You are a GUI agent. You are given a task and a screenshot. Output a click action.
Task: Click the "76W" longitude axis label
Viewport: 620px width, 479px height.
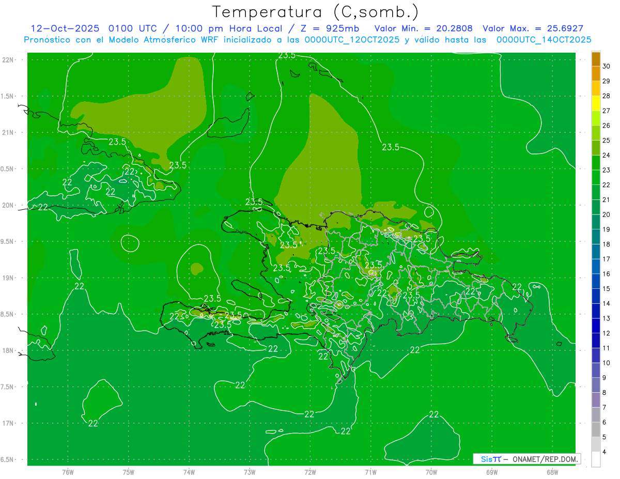click(68, 472)
